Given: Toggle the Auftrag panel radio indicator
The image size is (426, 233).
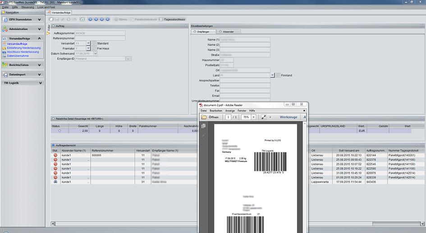Looking at the screenshot, I should [53, 26].
